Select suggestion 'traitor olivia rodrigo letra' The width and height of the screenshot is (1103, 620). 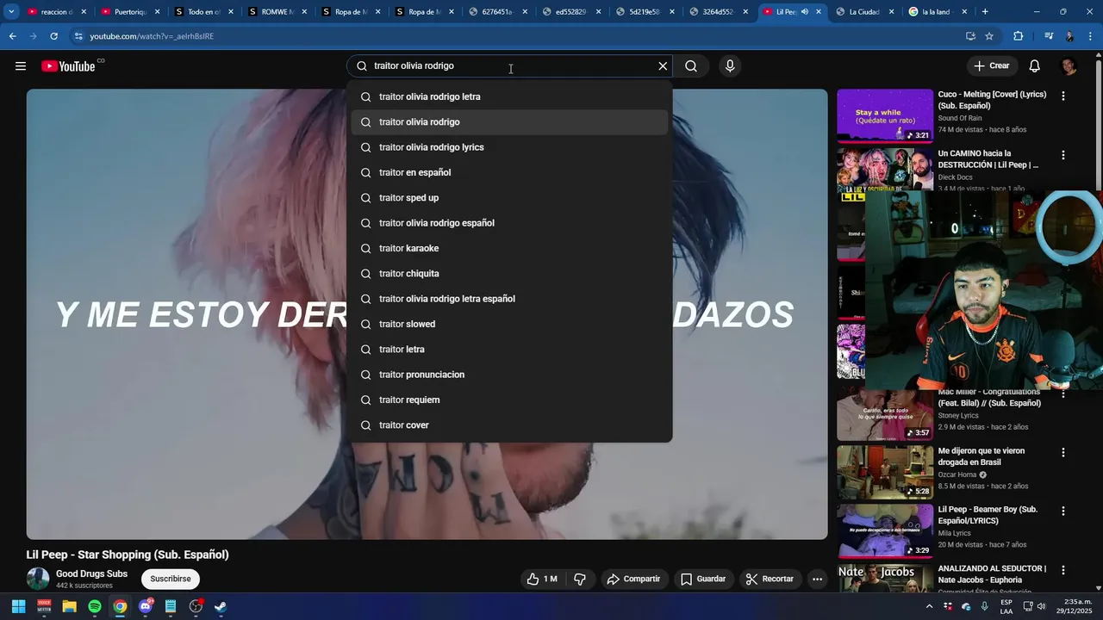(x=509, y=96)
